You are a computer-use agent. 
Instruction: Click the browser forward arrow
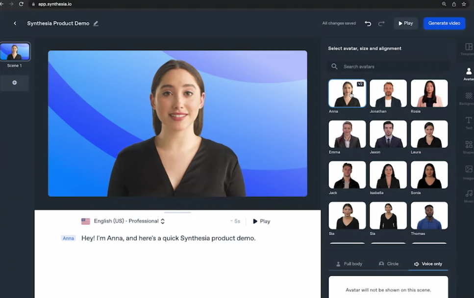pyautogui.click(x=11, y=4)
